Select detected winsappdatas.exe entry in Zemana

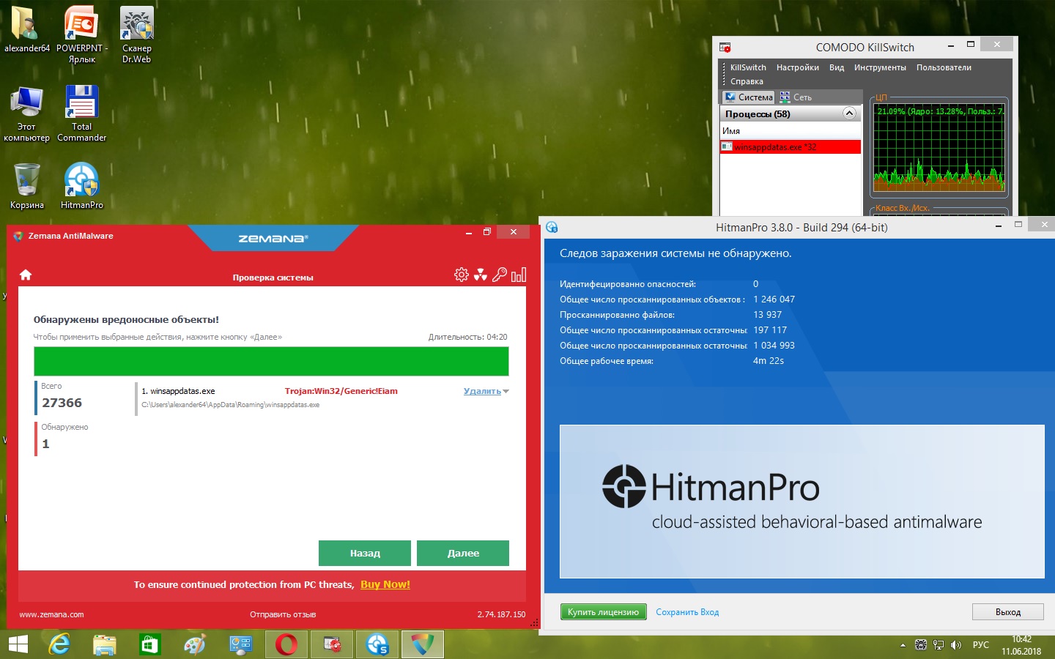(322, 398)
